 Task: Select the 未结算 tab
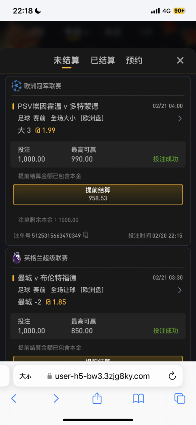point(66,60)
